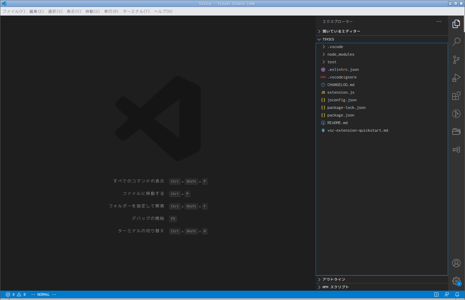This screenshot has width=465, height=300.
Task: Click the デバッグの開始 hint text
Action: pyautogui.click(x=148, y=218)
